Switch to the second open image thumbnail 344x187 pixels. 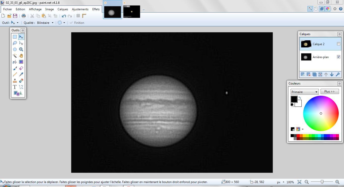point(132,11)
